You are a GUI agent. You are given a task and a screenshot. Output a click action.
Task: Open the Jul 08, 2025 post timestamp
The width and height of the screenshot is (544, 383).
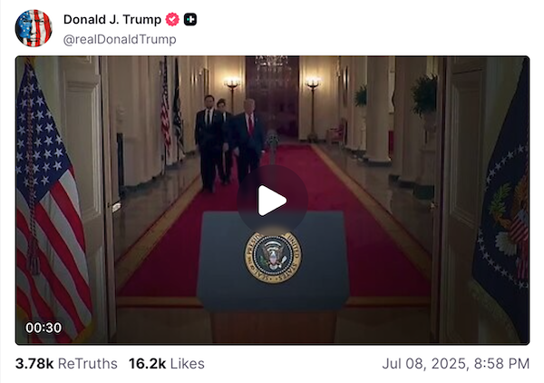tap(455, 364)
